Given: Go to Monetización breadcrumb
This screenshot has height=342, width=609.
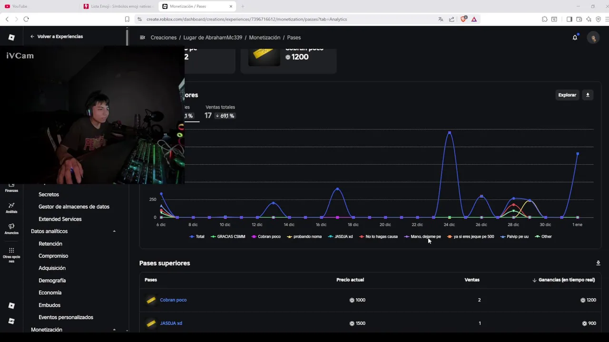Looking at the screenshot, I should click(x=265, y=38).
